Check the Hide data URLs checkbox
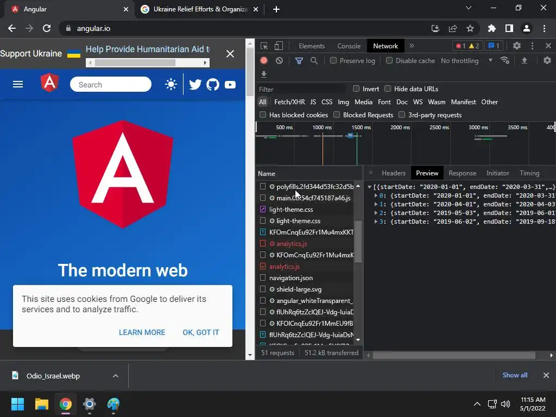This screenshot has height=417, width=556. tap(388, 89)
